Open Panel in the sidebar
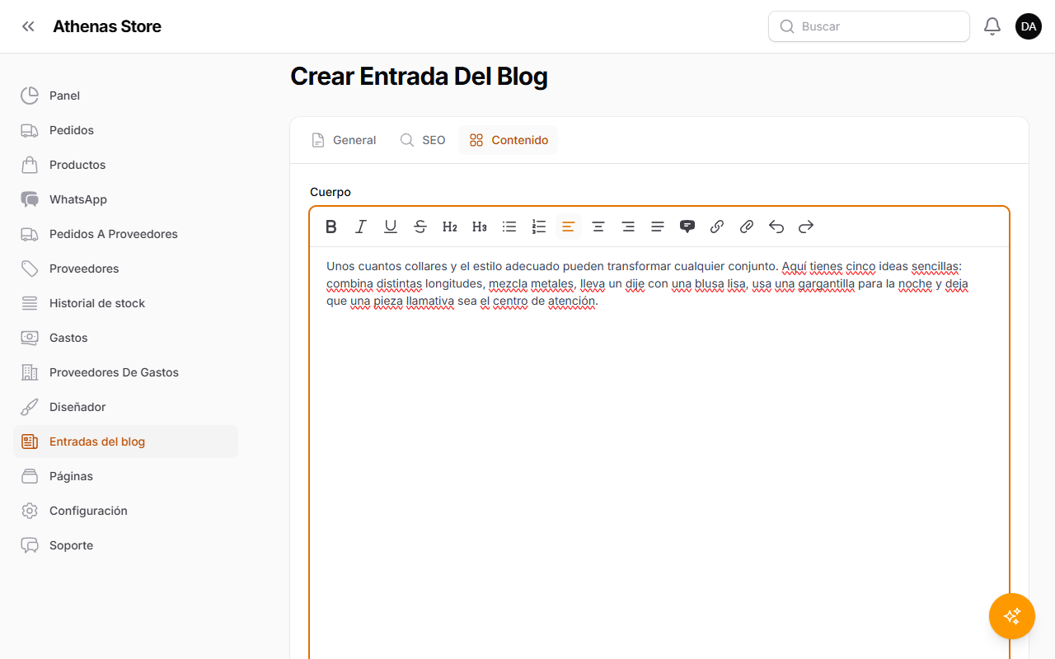The height and width of the screenshot is (659, 1055). click(x=125, y=96)
